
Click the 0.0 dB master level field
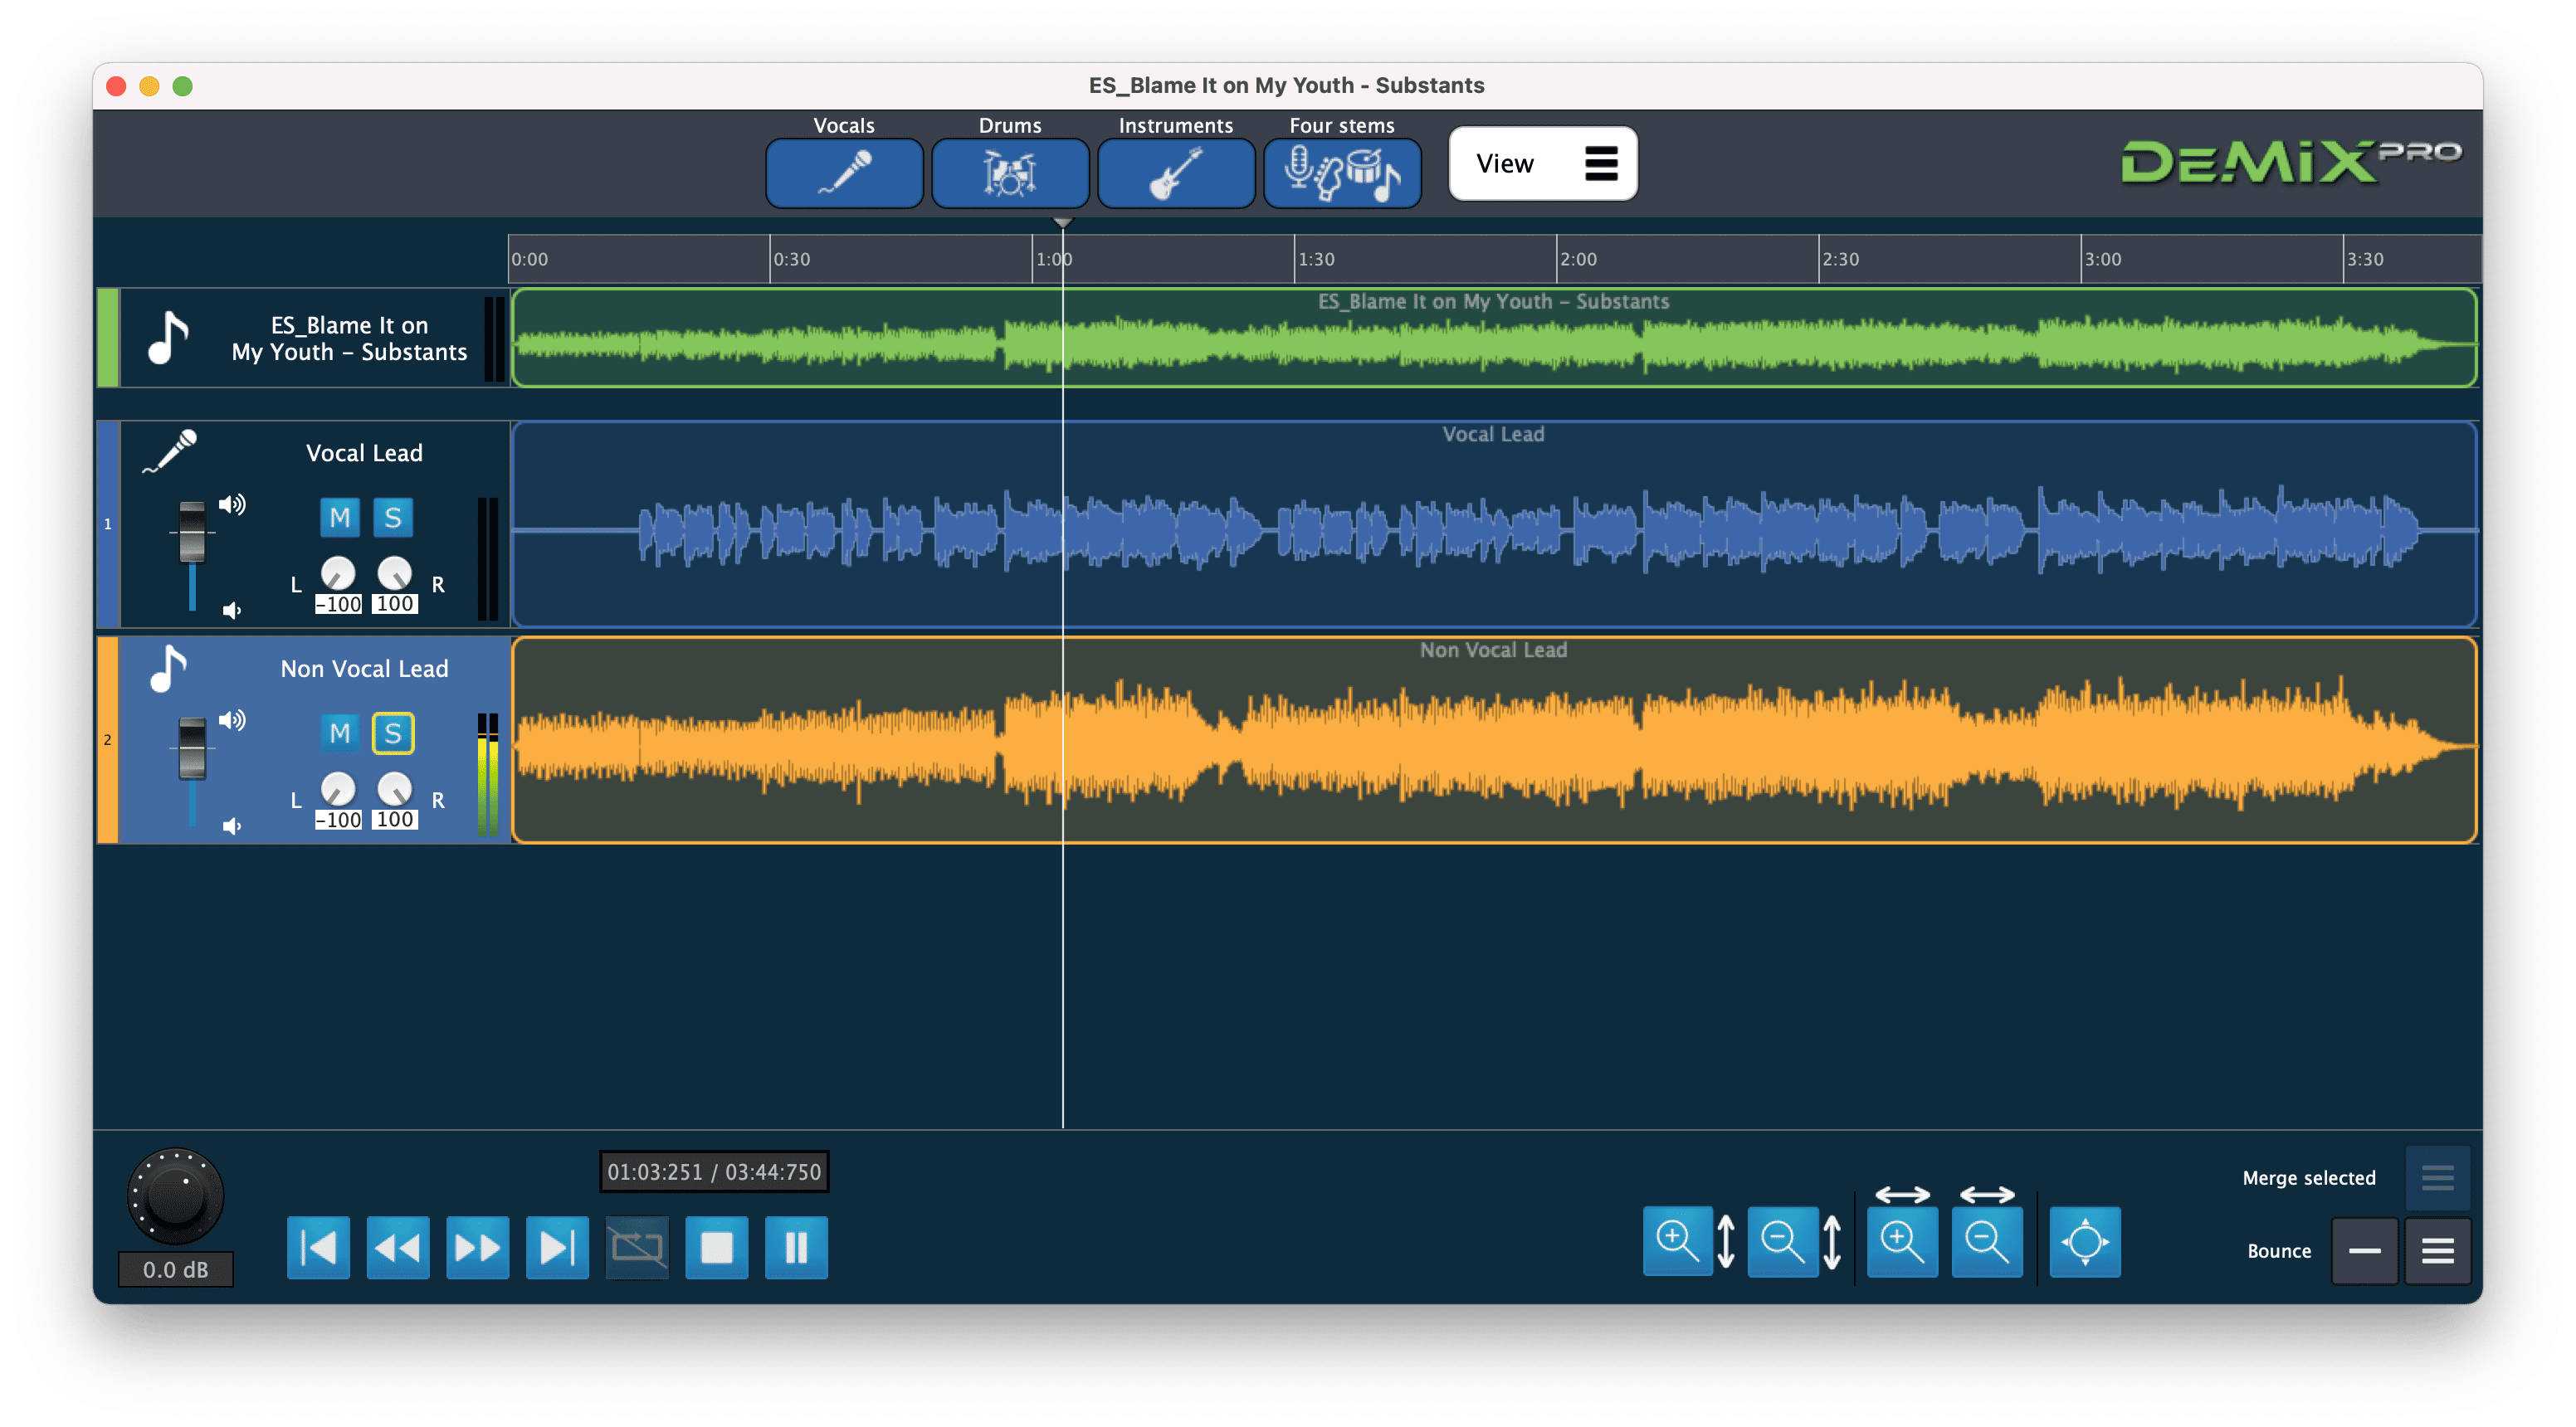coord(176,1269)
